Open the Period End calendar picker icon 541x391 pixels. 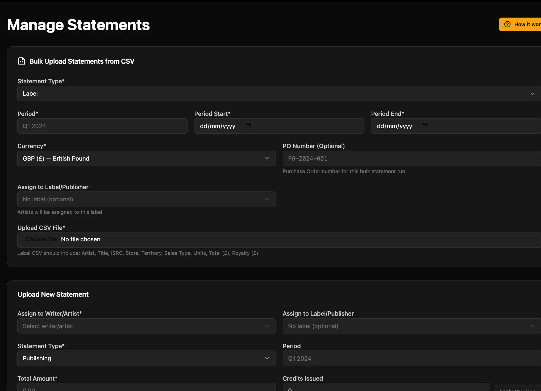tap(425, 126)
